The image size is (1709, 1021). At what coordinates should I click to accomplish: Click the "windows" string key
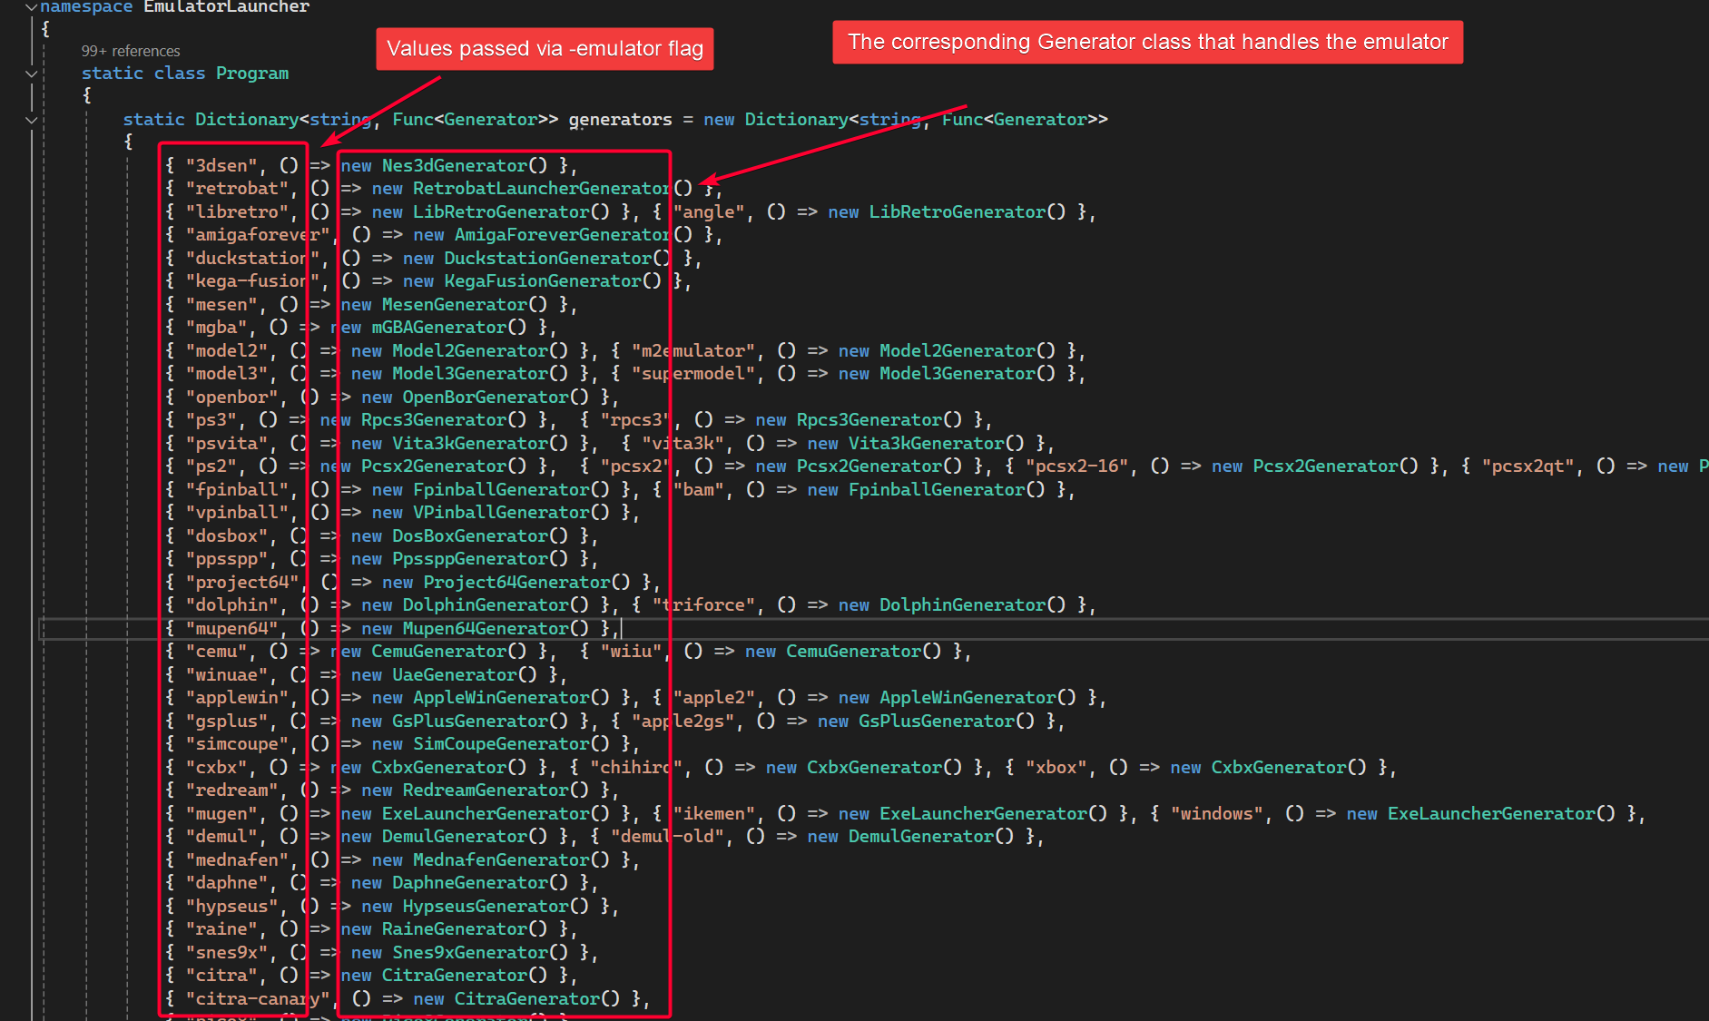point(1217,814)
